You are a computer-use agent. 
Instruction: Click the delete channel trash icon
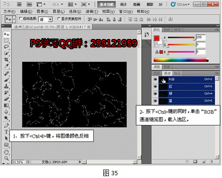[211, 161]
